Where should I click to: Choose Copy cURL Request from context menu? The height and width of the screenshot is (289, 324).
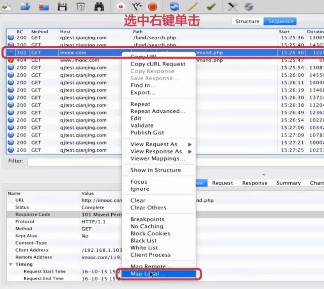coord(158,64)
